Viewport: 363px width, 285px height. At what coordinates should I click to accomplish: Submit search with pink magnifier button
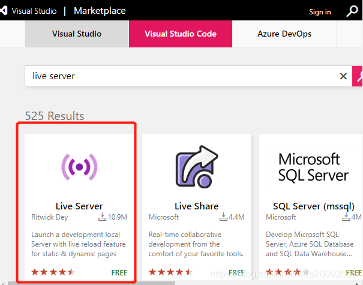click(358, 76)
